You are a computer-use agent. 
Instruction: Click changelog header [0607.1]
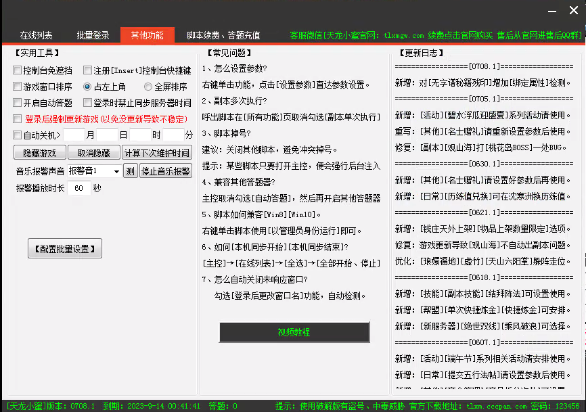coord(484,342)
